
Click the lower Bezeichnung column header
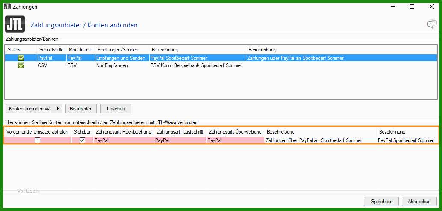[x=392, y=132]
